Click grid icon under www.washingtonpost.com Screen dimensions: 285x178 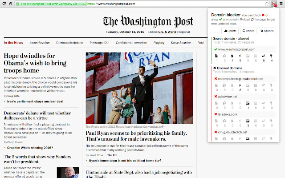(x=255, y=56)
